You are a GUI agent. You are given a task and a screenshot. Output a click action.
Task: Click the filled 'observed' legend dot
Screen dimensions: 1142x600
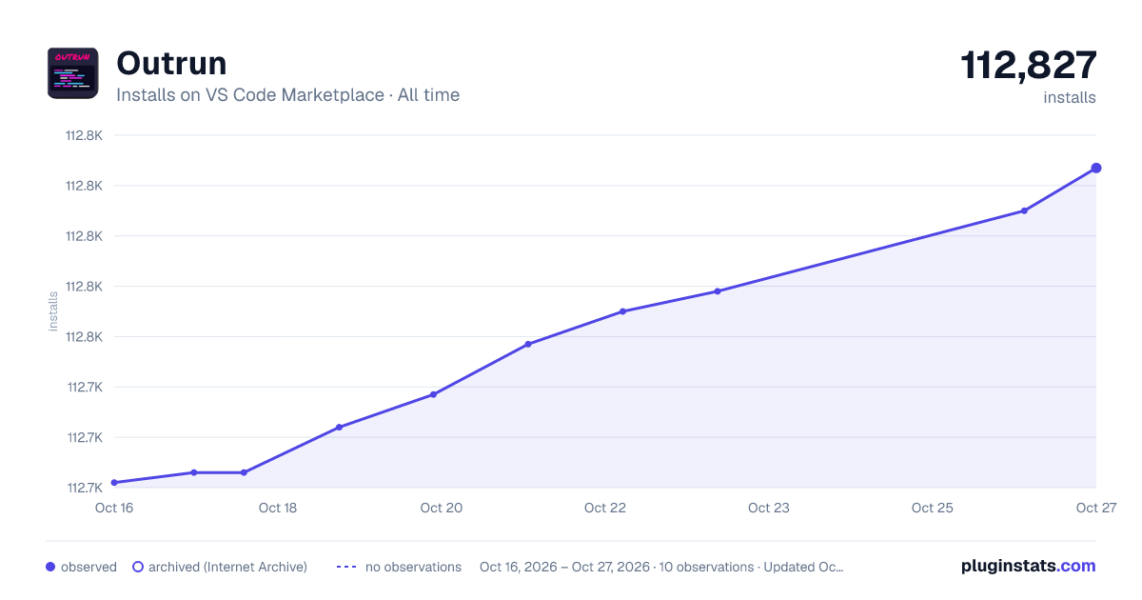coord(50,567)
